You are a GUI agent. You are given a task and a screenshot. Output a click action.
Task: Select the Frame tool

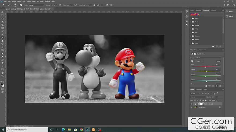tap(2, 28)
